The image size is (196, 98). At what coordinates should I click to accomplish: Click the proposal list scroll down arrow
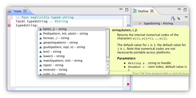[108, 69]
